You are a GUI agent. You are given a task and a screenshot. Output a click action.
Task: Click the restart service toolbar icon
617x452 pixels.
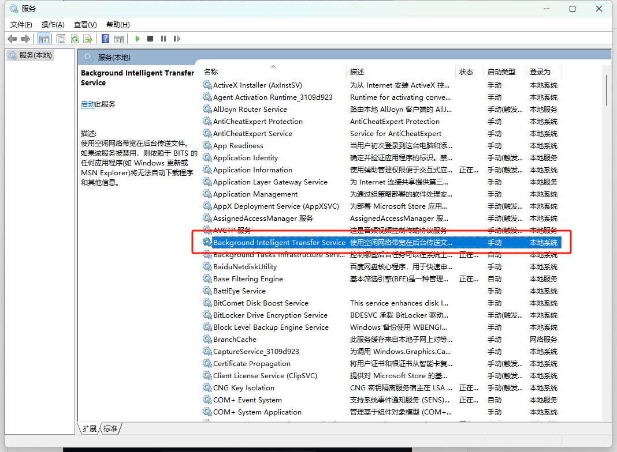click(x=177, y=38)
